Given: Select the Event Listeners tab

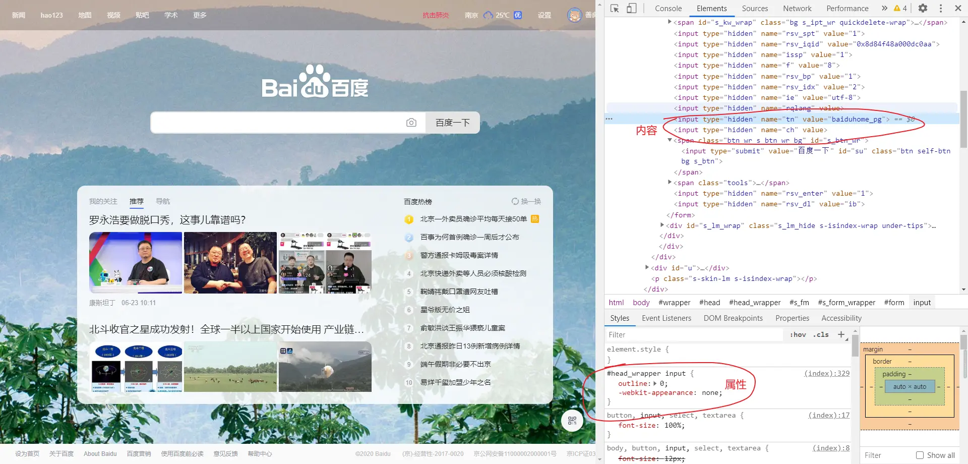Looking at the screenshot, I should click(x=667, y=318).
